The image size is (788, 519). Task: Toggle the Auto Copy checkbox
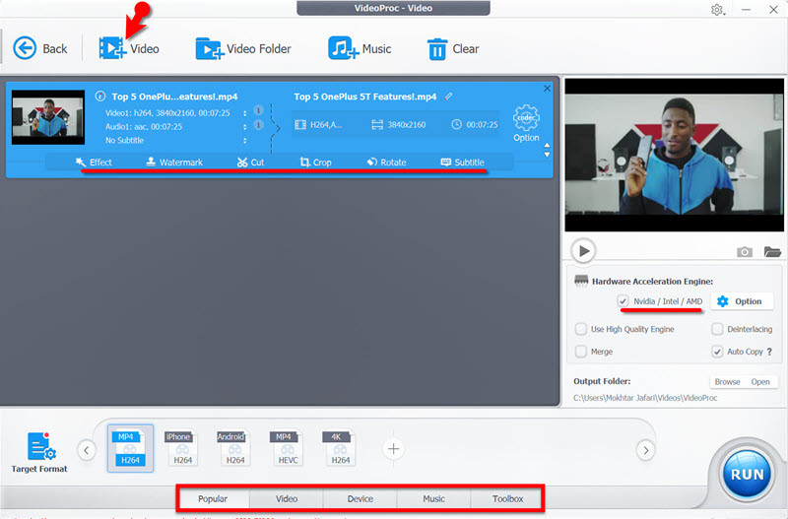click(717, 352)
